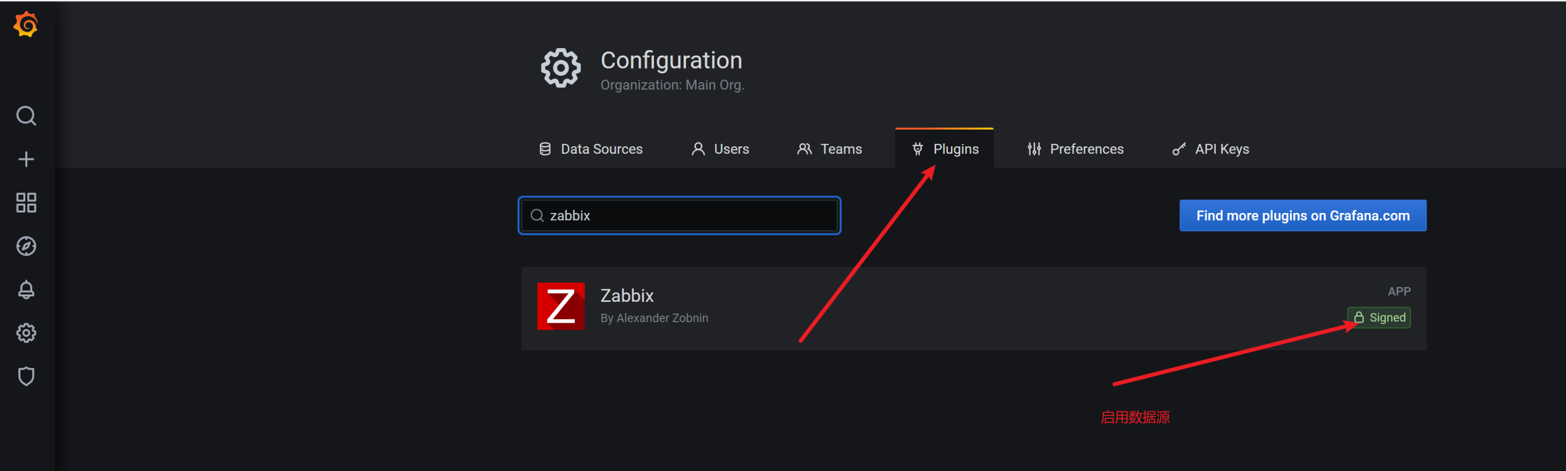Switch to the Teams tab
Image resolution: width=1566 pixels, height=471 pixels.
[829, 149]
